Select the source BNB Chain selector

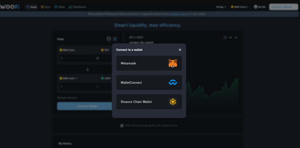(67, 50)
